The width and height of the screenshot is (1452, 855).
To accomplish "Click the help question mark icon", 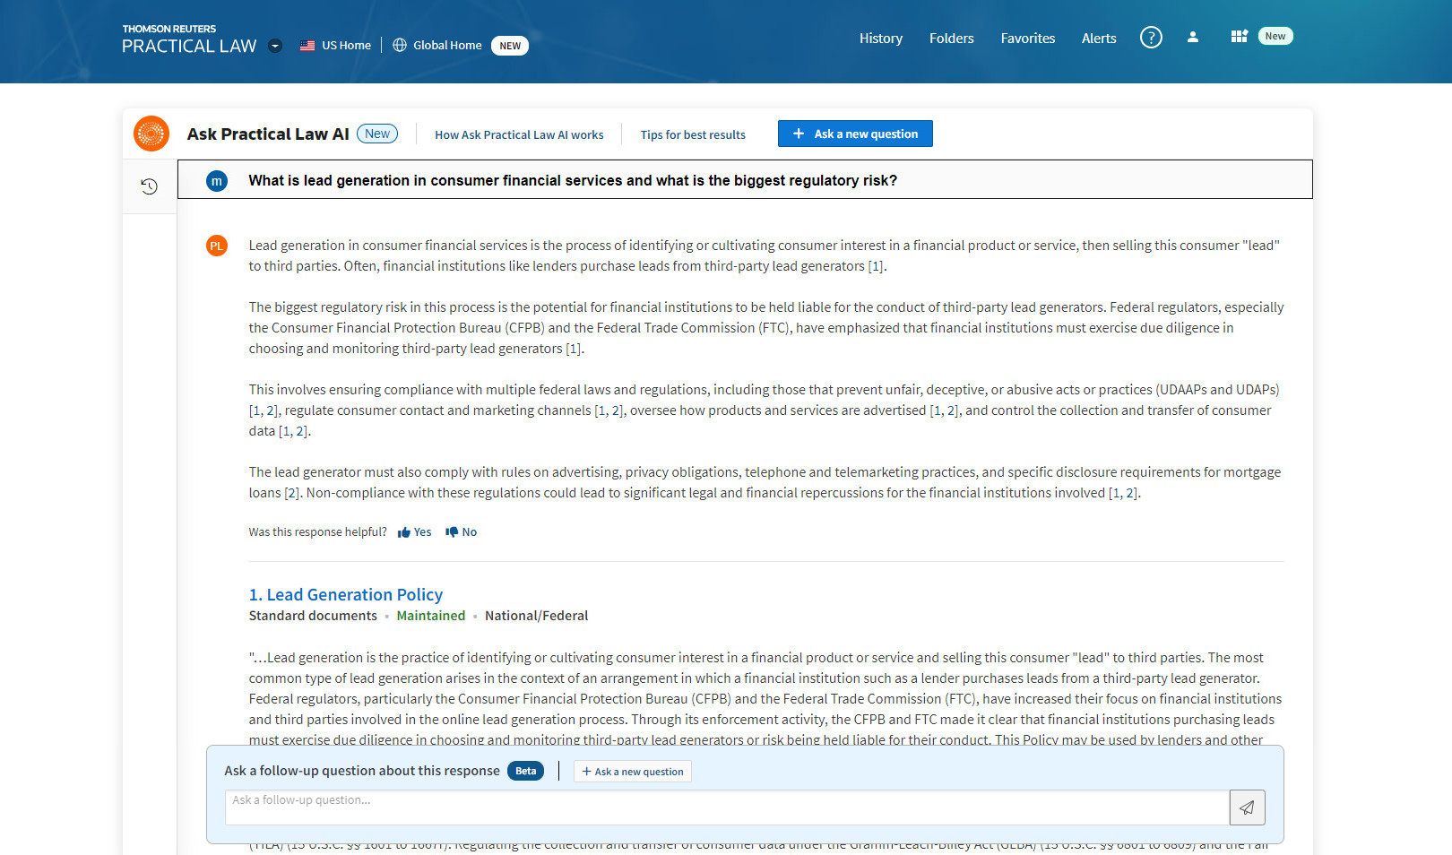I will pyautogui.click(x=1151, y=37).
